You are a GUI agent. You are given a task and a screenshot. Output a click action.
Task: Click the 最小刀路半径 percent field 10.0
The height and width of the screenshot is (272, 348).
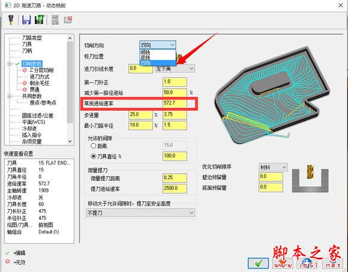click(140, 125)
